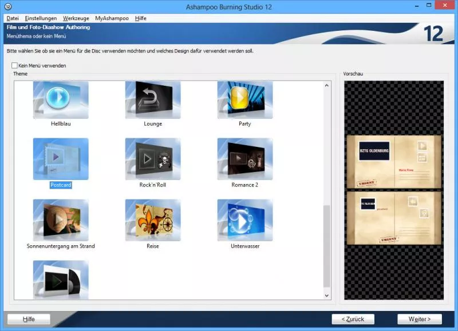Click the Hilfe button at bottom

[29, 319]
